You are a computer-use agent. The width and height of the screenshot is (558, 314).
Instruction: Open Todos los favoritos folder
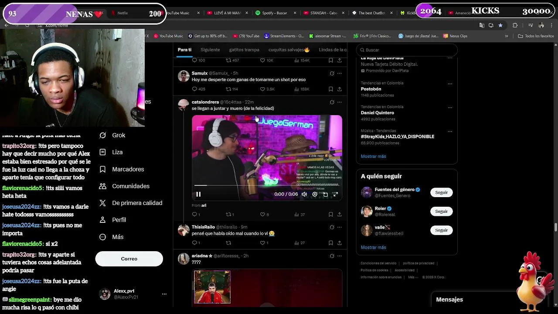pos(536,36)
